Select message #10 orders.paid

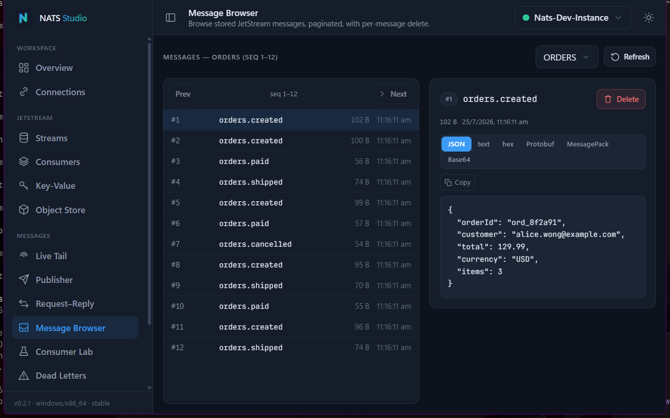(x=291, y=306)
